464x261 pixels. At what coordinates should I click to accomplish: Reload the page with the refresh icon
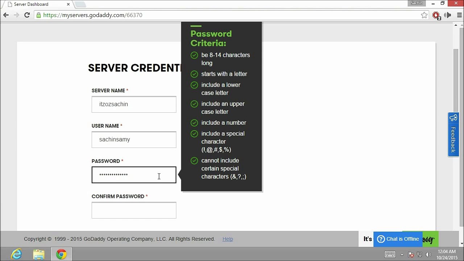[27, 15]
